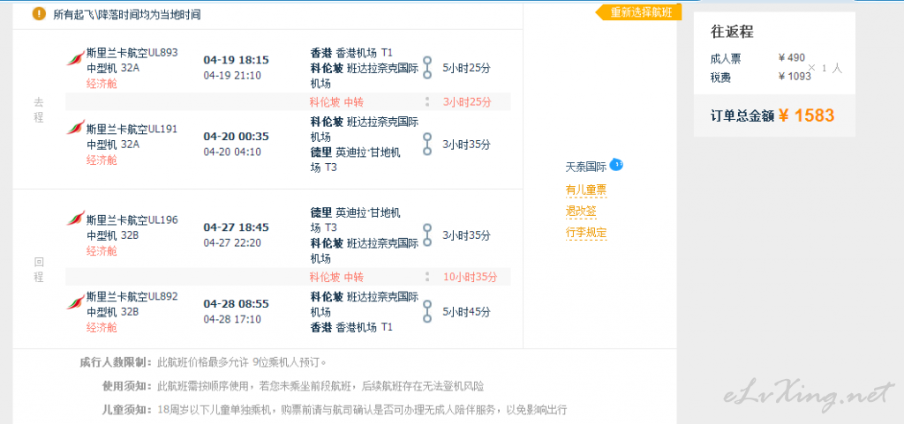Click departure time 04-27 18:45
This screenshot has height=424, width=904.
(x=237, y=227)
